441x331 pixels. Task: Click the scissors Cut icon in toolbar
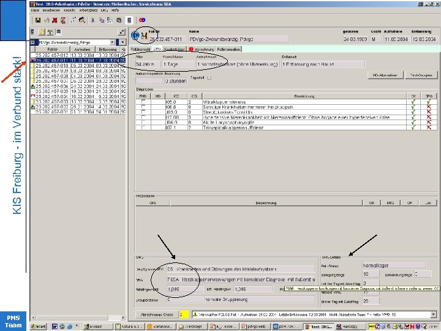coord(92,20)
